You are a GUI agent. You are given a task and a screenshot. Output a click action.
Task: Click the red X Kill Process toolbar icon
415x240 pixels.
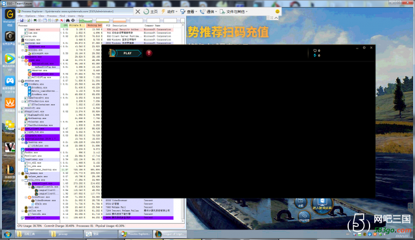point(62,20)
